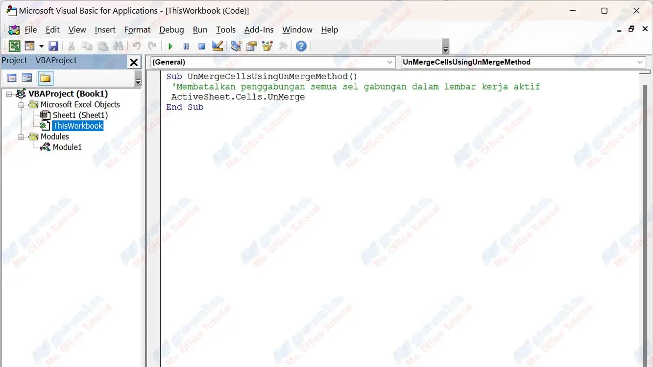The image size is (653, 367).
Task: Select Module1 in the project tree
Action: [x=67, y=147]
